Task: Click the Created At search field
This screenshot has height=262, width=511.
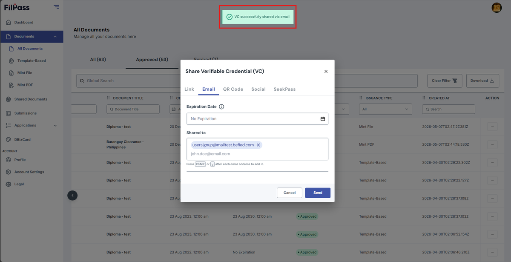Action: pos(448,109)
